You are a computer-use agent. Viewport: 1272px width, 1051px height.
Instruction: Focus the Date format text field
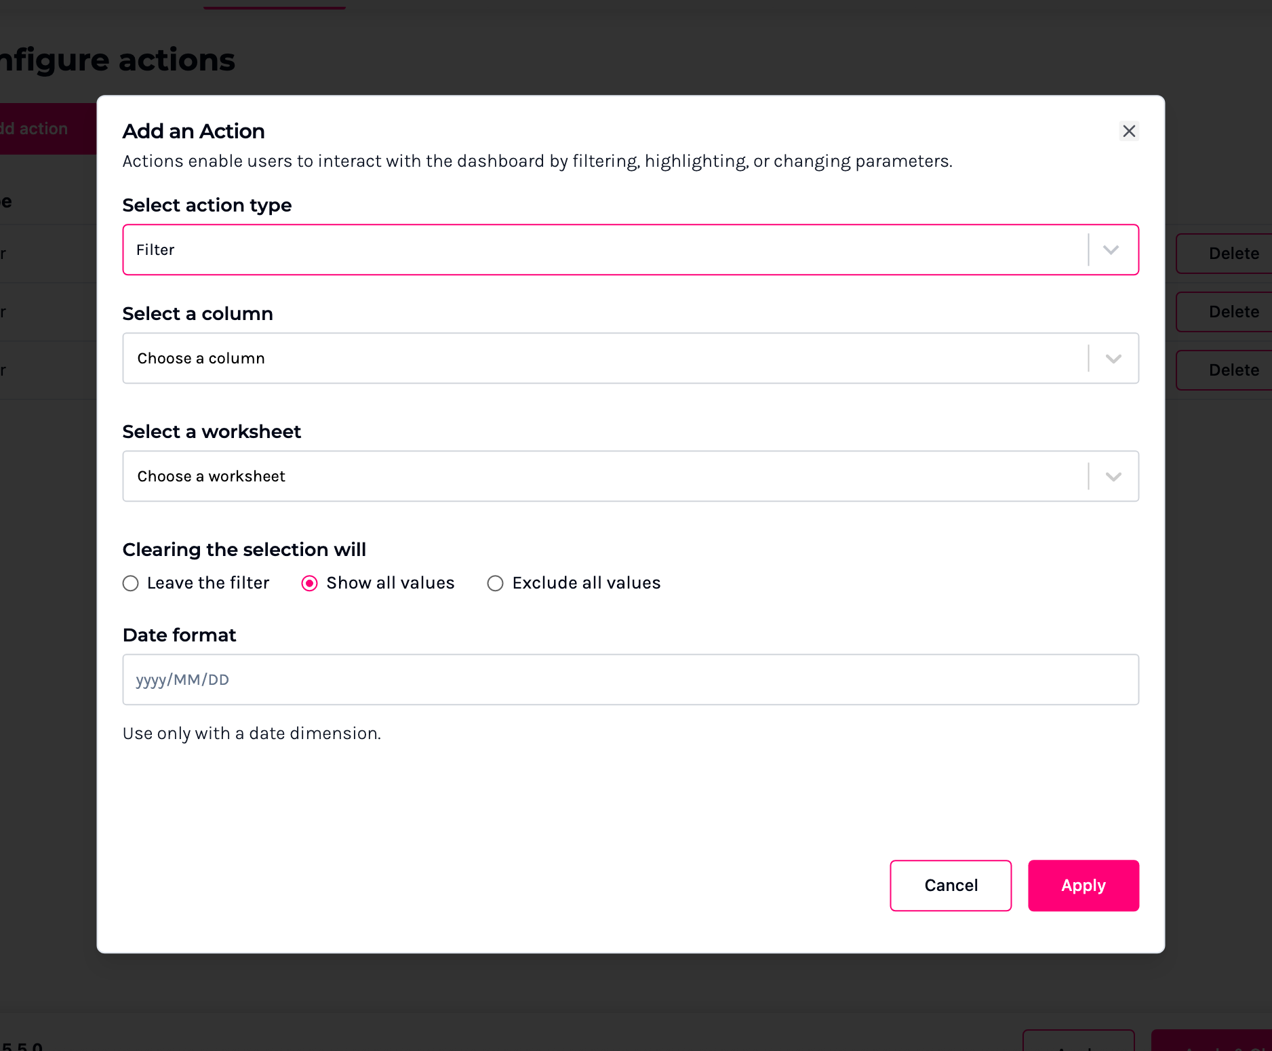(x=631, y=680)
